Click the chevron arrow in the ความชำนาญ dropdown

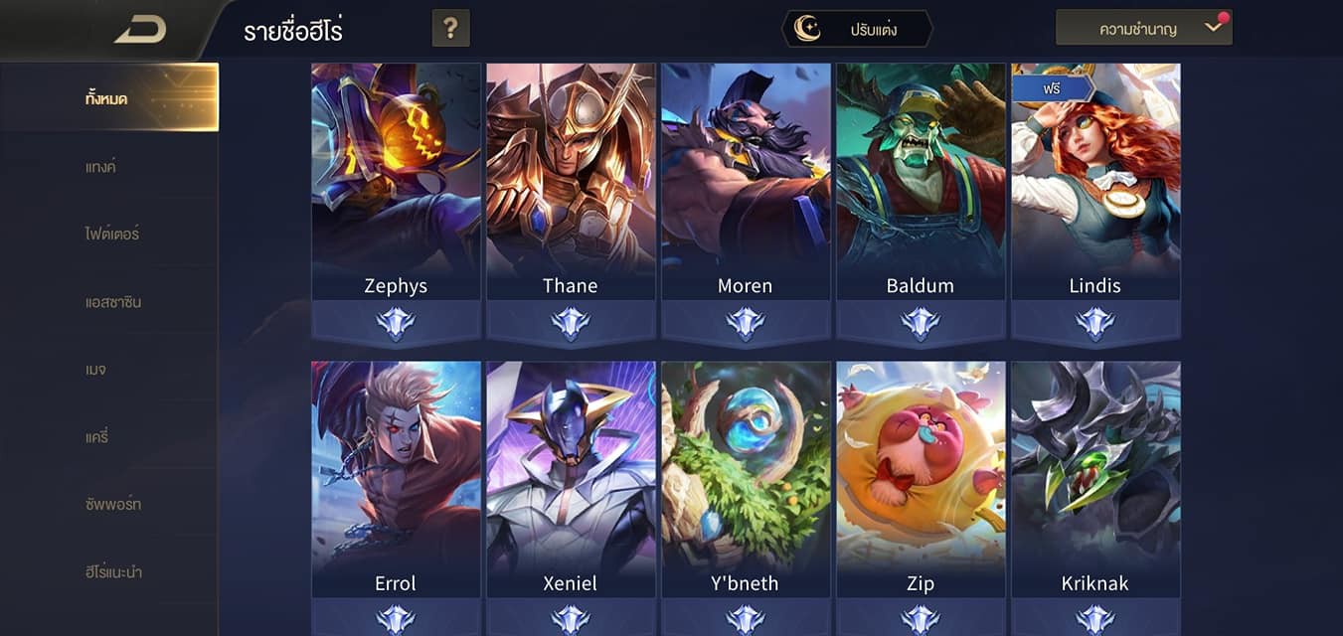tap(1213, 28)
